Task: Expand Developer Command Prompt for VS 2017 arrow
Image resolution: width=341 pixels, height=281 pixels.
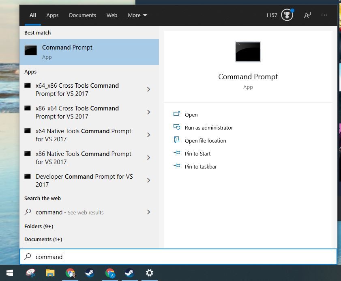Action: [148, 180]
